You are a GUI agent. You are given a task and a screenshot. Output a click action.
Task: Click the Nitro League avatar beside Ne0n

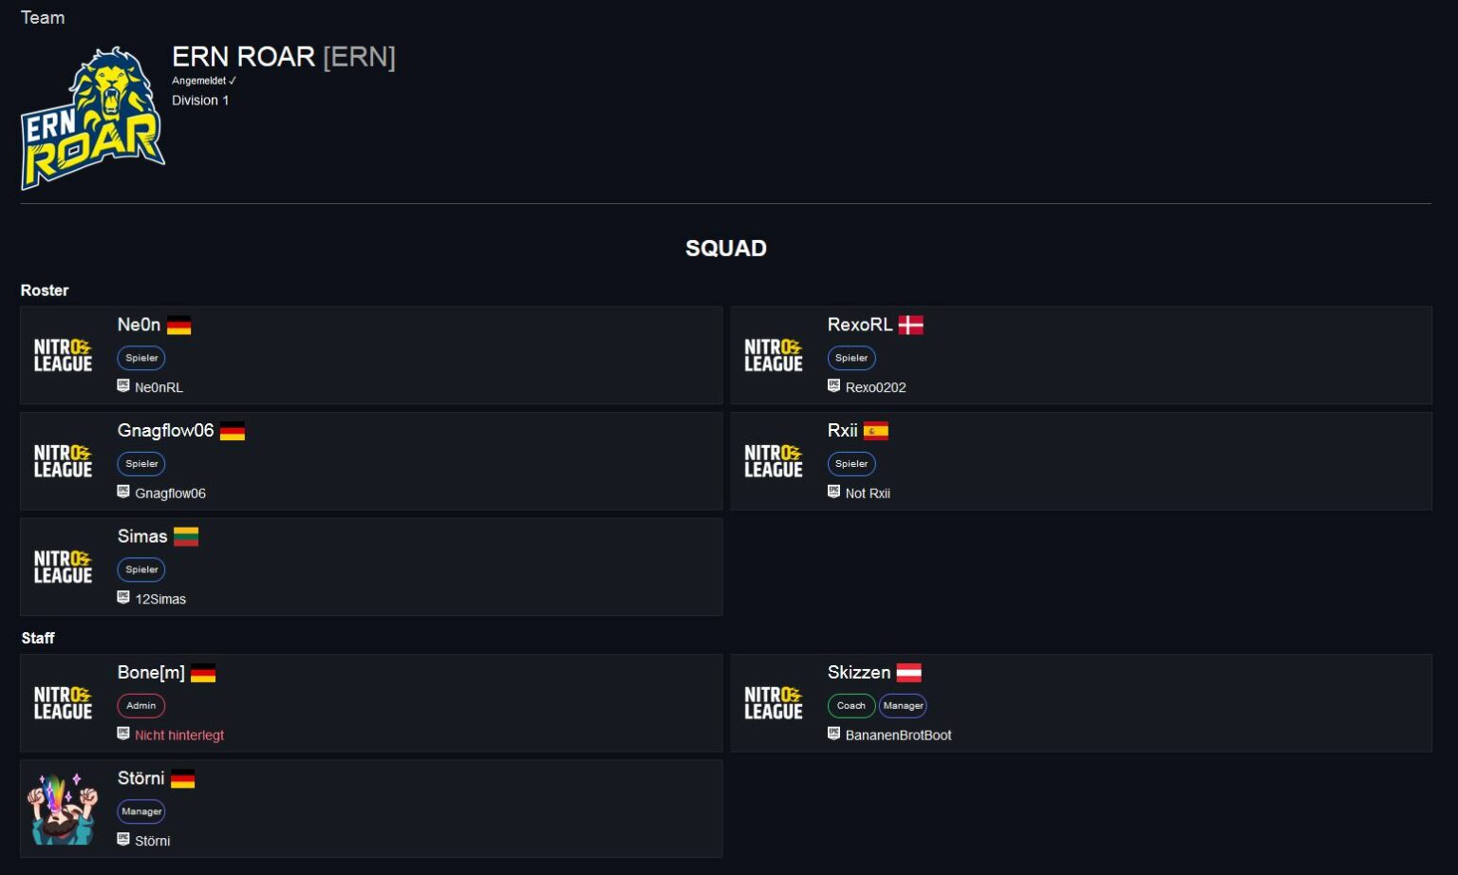coord(64,355)
